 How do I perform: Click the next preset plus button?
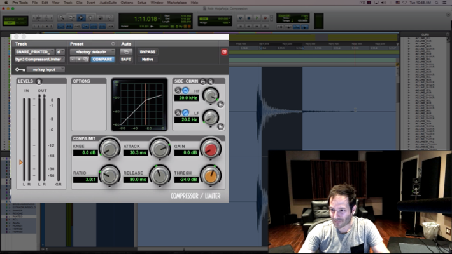79,59
